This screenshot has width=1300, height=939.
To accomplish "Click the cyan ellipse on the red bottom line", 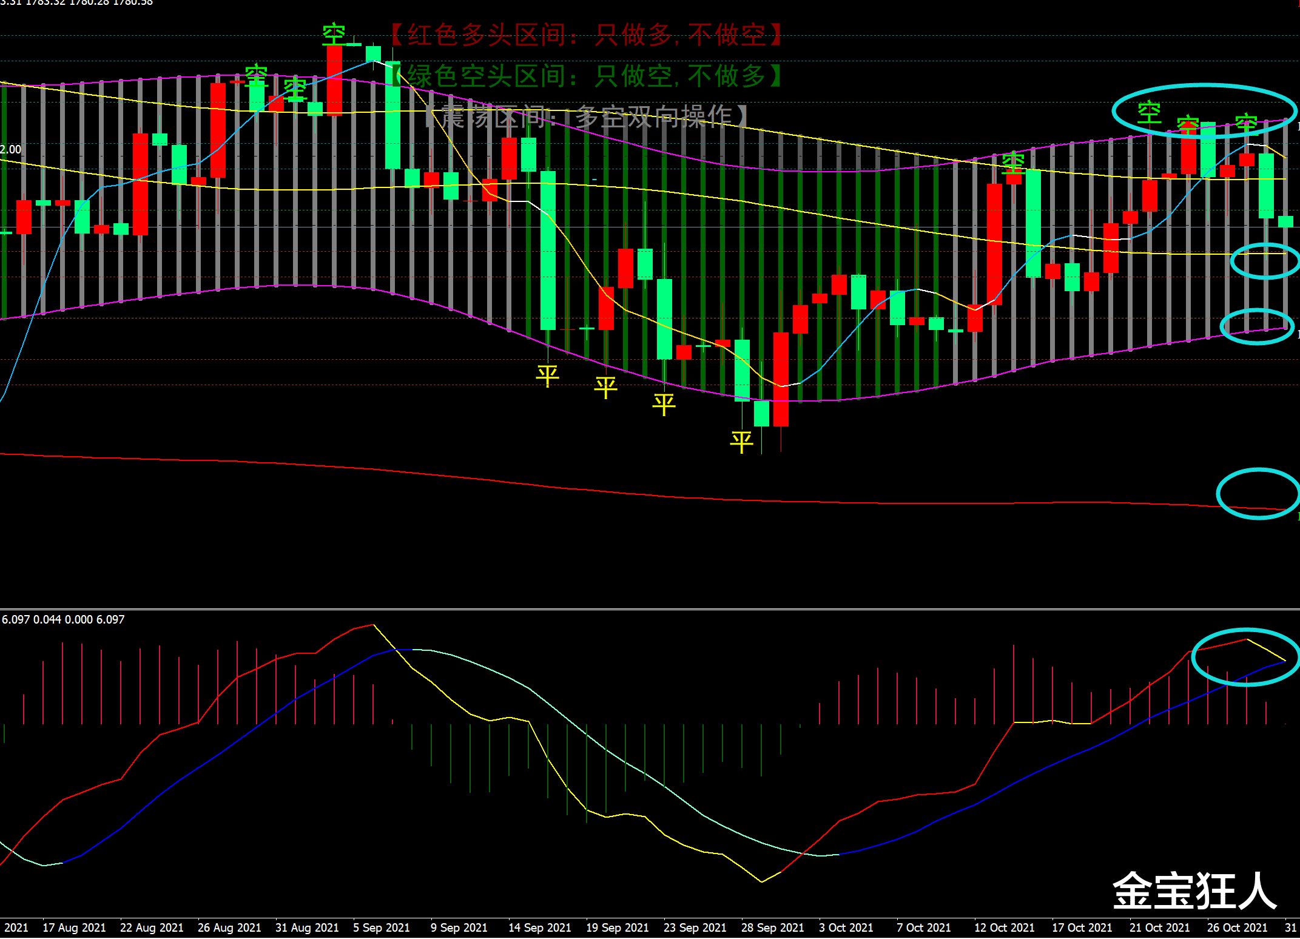I will [x=1258, y=494].
